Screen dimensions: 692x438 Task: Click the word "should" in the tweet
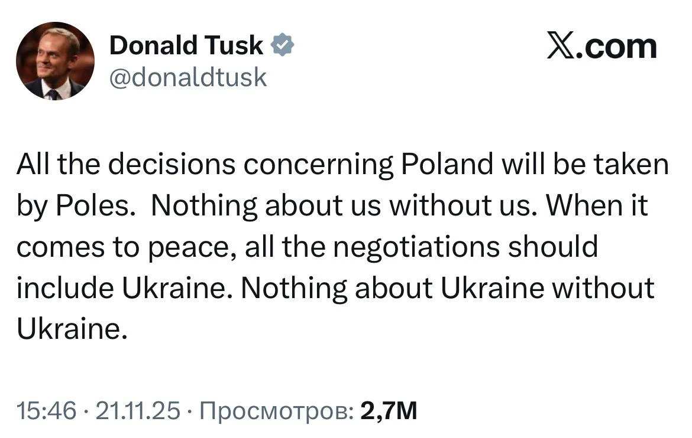(x=555, y=247)
